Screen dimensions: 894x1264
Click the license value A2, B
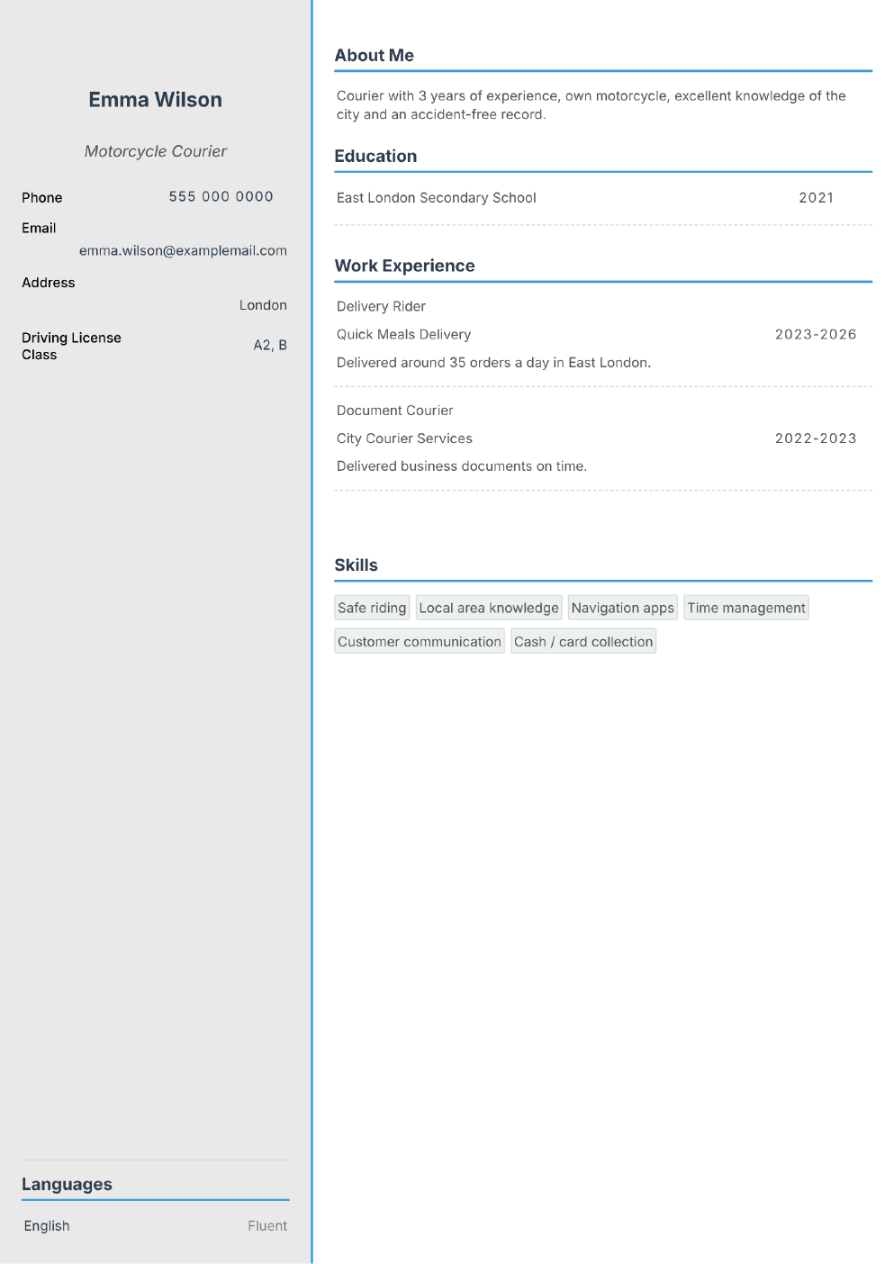coord(270,345)
